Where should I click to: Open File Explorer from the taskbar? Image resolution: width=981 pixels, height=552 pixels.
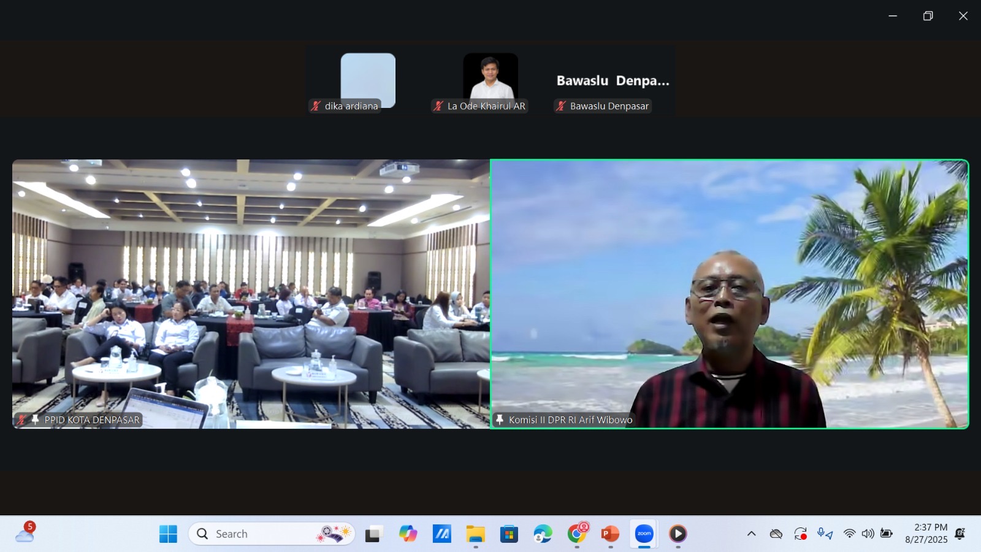point(475,534)
